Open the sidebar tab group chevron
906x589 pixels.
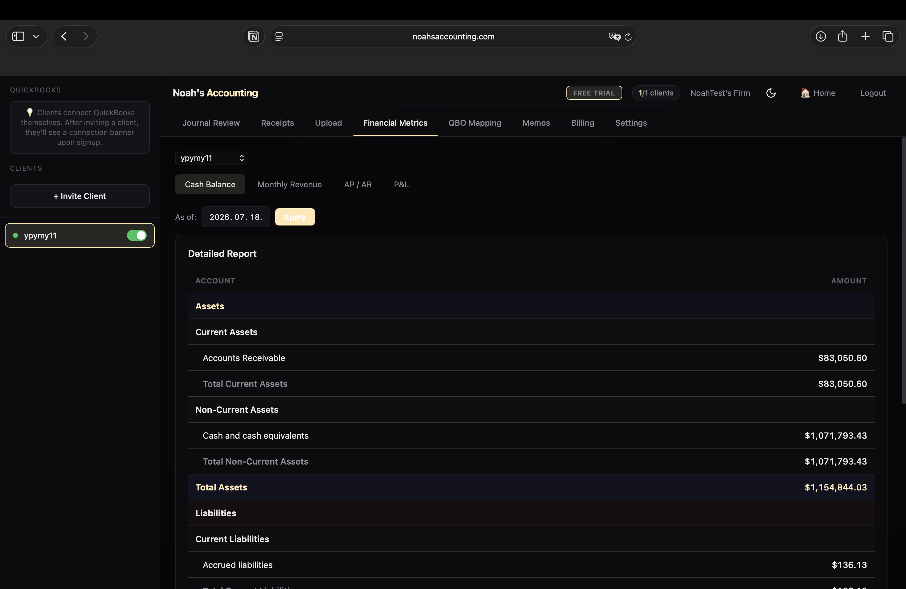pos(36,37)
